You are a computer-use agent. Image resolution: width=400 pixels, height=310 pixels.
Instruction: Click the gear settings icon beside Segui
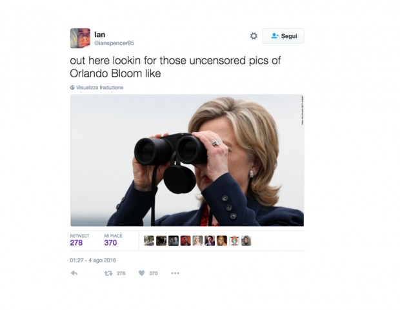(254, 36)
